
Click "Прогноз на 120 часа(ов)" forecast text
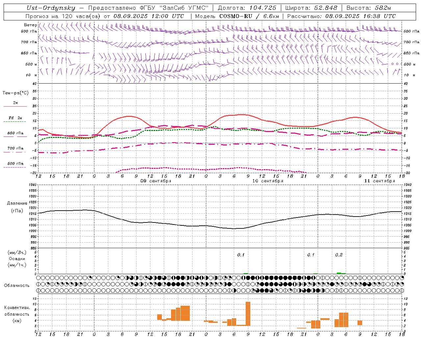coord(63,16)
